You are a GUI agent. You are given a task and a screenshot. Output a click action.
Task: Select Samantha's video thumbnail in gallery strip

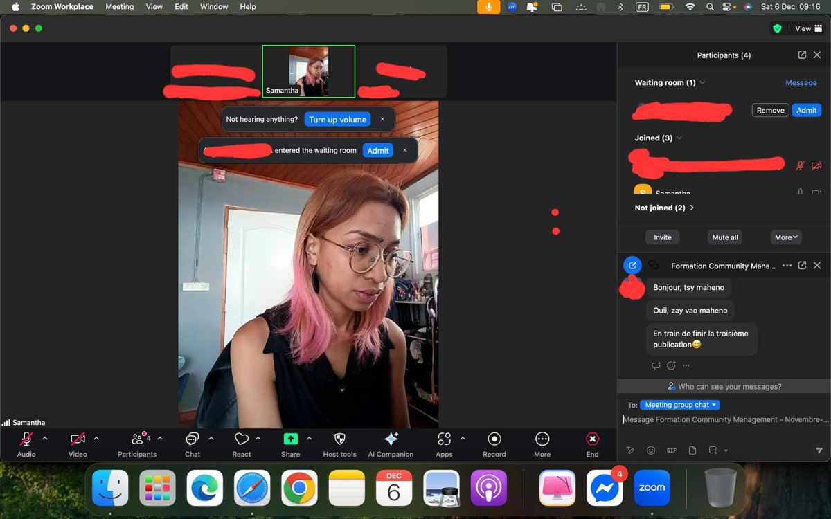click(308, 71)
